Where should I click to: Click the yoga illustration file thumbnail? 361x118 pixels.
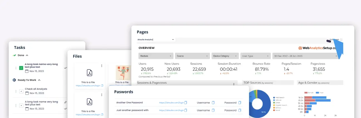click(x=123, y=72)
